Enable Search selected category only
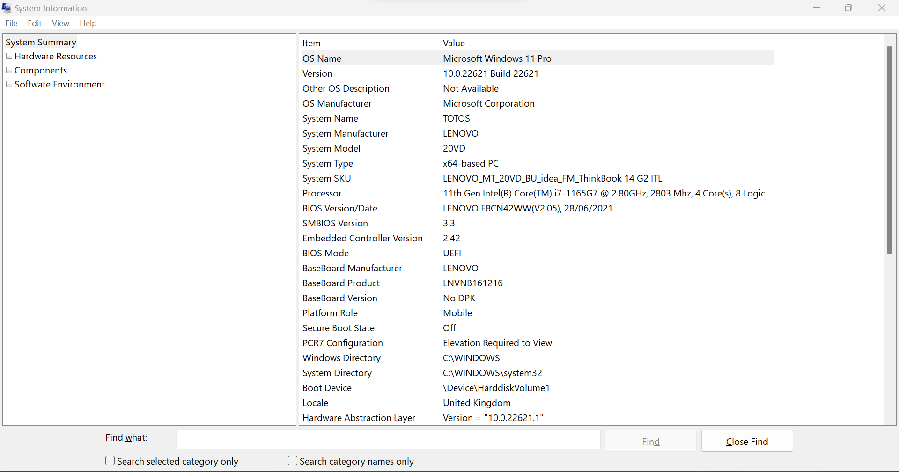This screenshot has width=899, height=472. tap(110, 461)
